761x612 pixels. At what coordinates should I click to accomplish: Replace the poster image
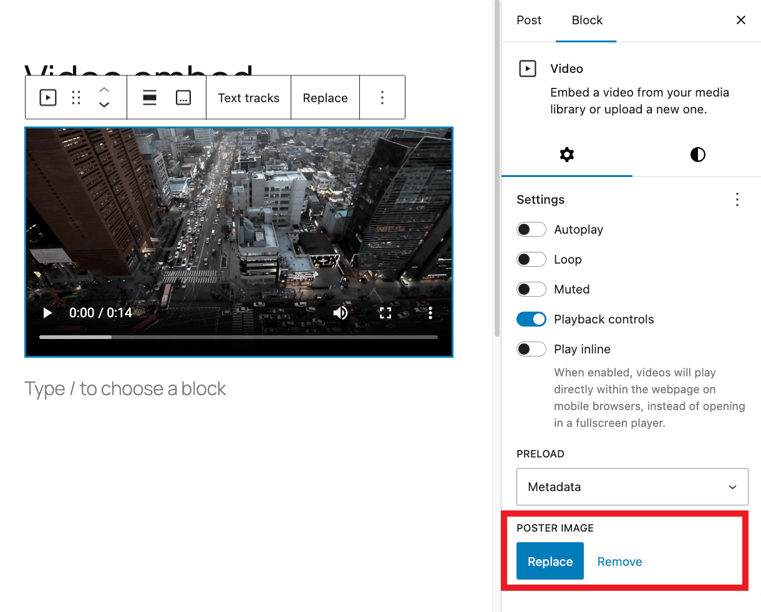[550, 561]
